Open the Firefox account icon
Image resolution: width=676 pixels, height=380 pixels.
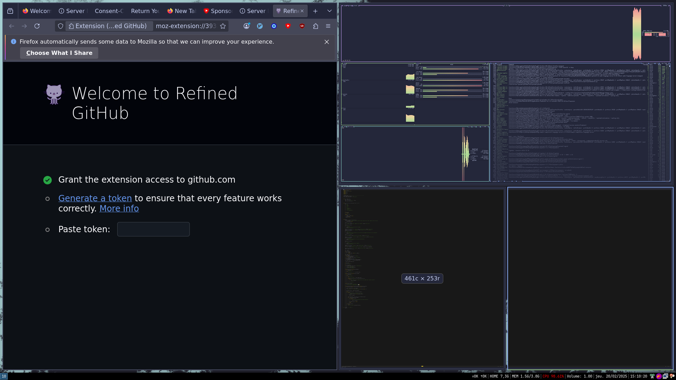(246, 26)
